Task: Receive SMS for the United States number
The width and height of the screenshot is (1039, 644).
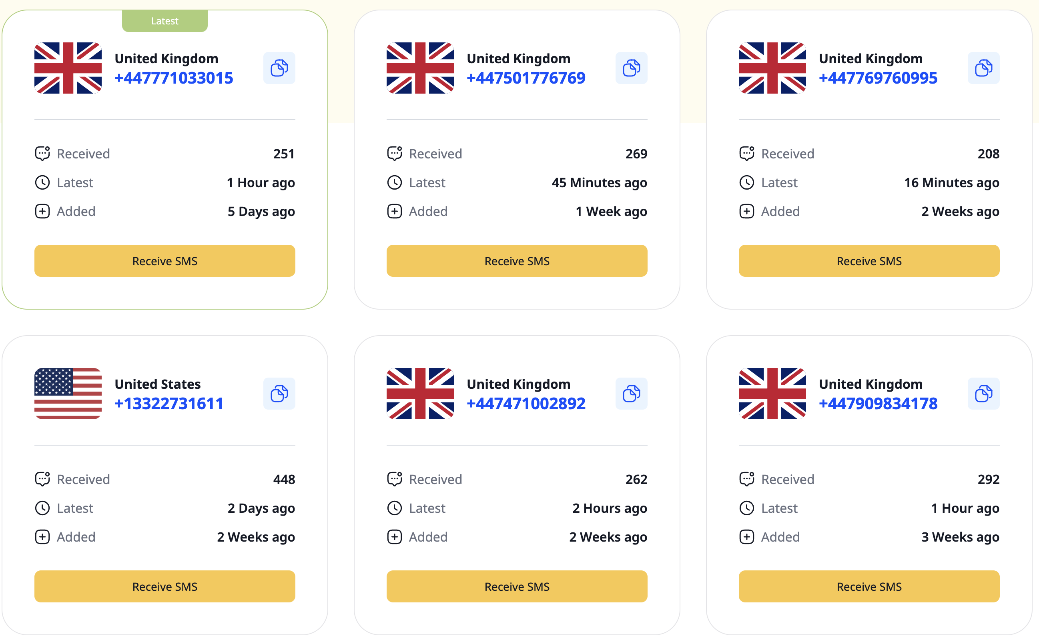Action: 164,586
